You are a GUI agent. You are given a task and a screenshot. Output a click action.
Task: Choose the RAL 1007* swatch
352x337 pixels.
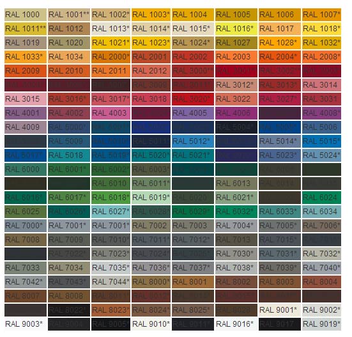321,15
